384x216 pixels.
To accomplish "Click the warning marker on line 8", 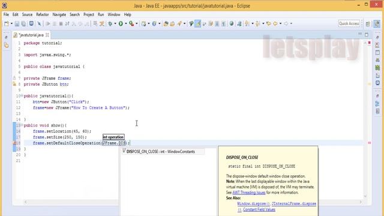I will (14, 84).
